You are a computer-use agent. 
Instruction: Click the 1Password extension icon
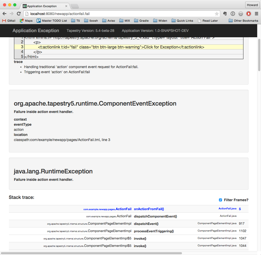[233, 14]
